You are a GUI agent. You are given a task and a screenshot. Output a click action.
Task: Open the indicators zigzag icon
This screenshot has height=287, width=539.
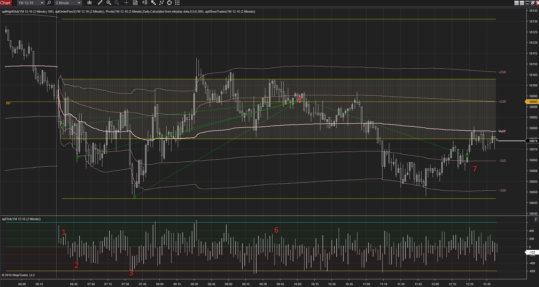click(161, 3)
